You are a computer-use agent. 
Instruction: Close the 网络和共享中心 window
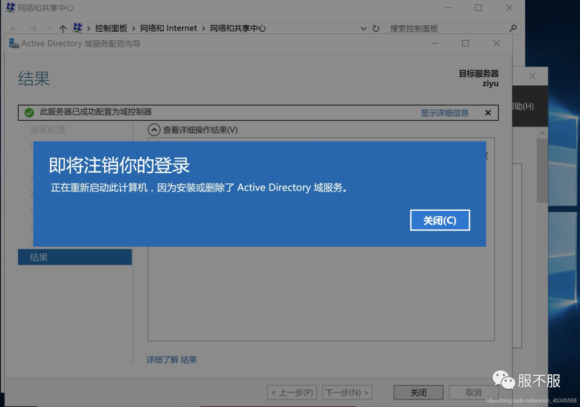[x=509, y=8]
